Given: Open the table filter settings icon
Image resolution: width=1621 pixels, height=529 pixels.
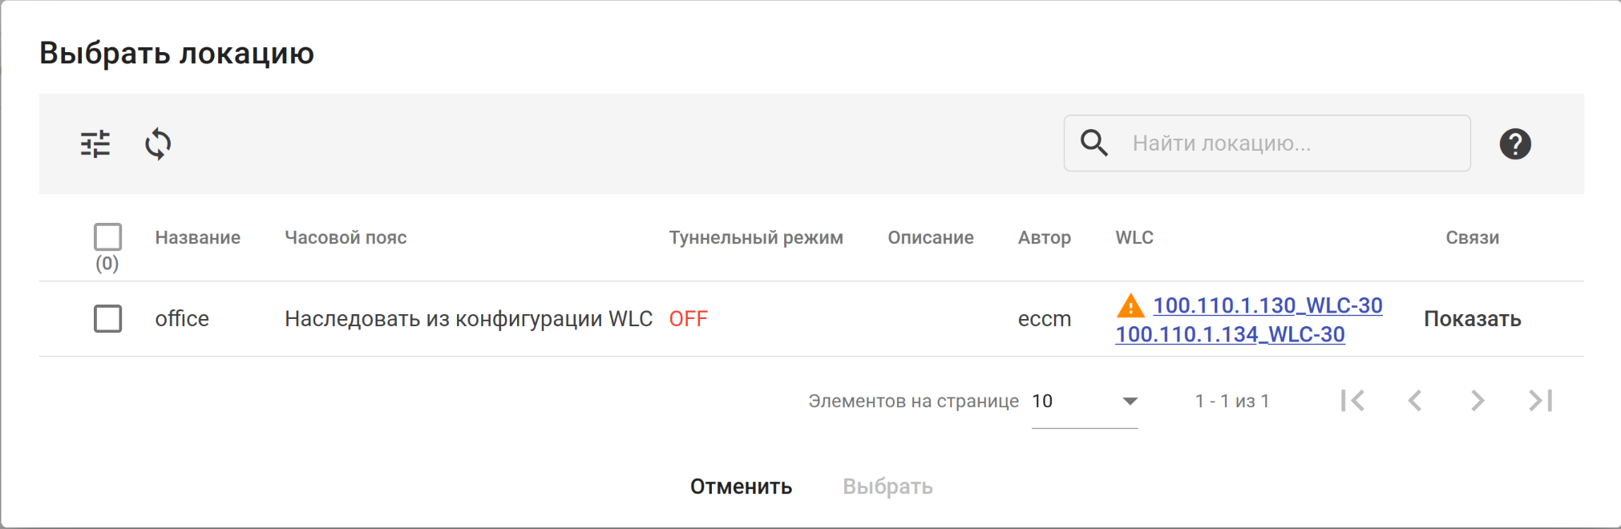Looking at the screenshot, I should (95, 144).
